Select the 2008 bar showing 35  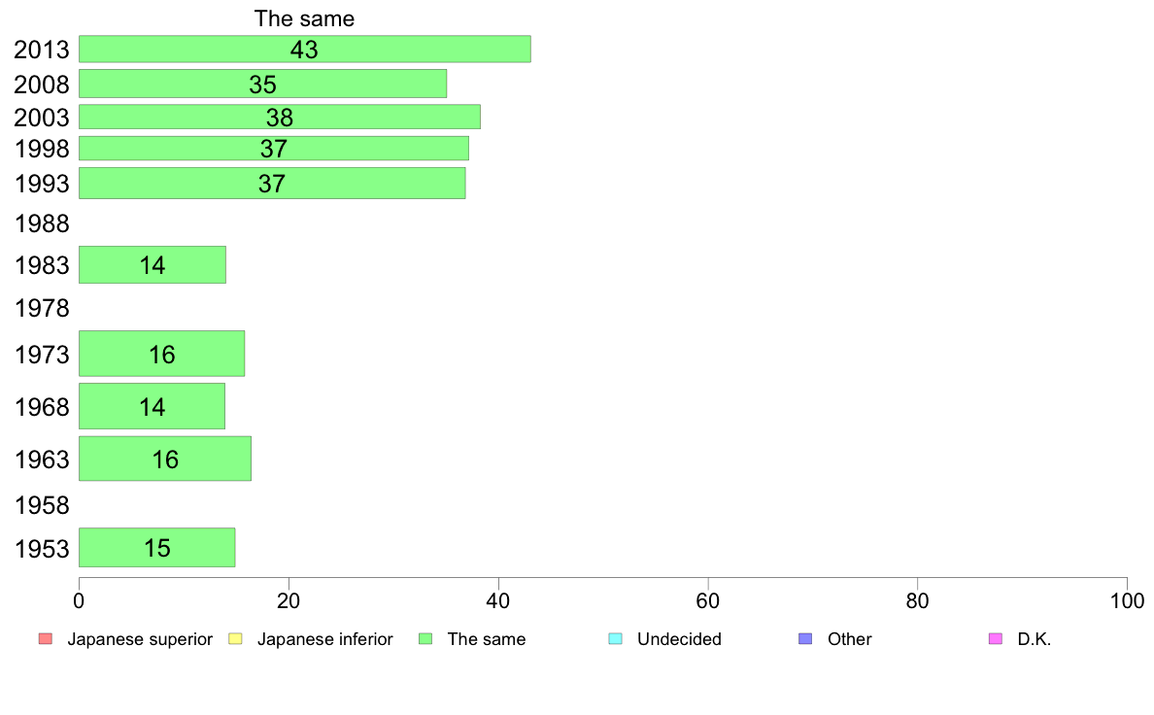262,84
